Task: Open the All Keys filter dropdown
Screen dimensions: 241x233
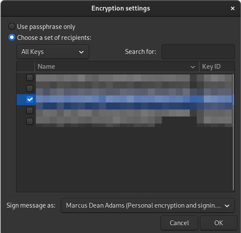Action: [52, 52]
